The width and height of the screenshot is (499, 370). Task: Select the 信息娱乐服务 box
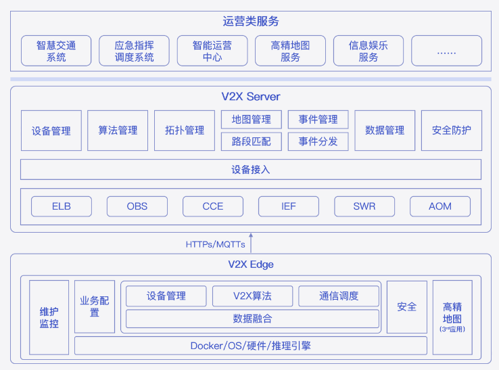(369, 51)
